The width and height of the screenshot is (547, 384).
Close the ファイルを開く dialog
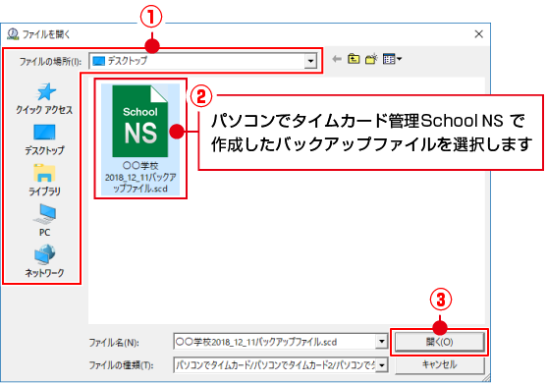[x=478, y=34]
